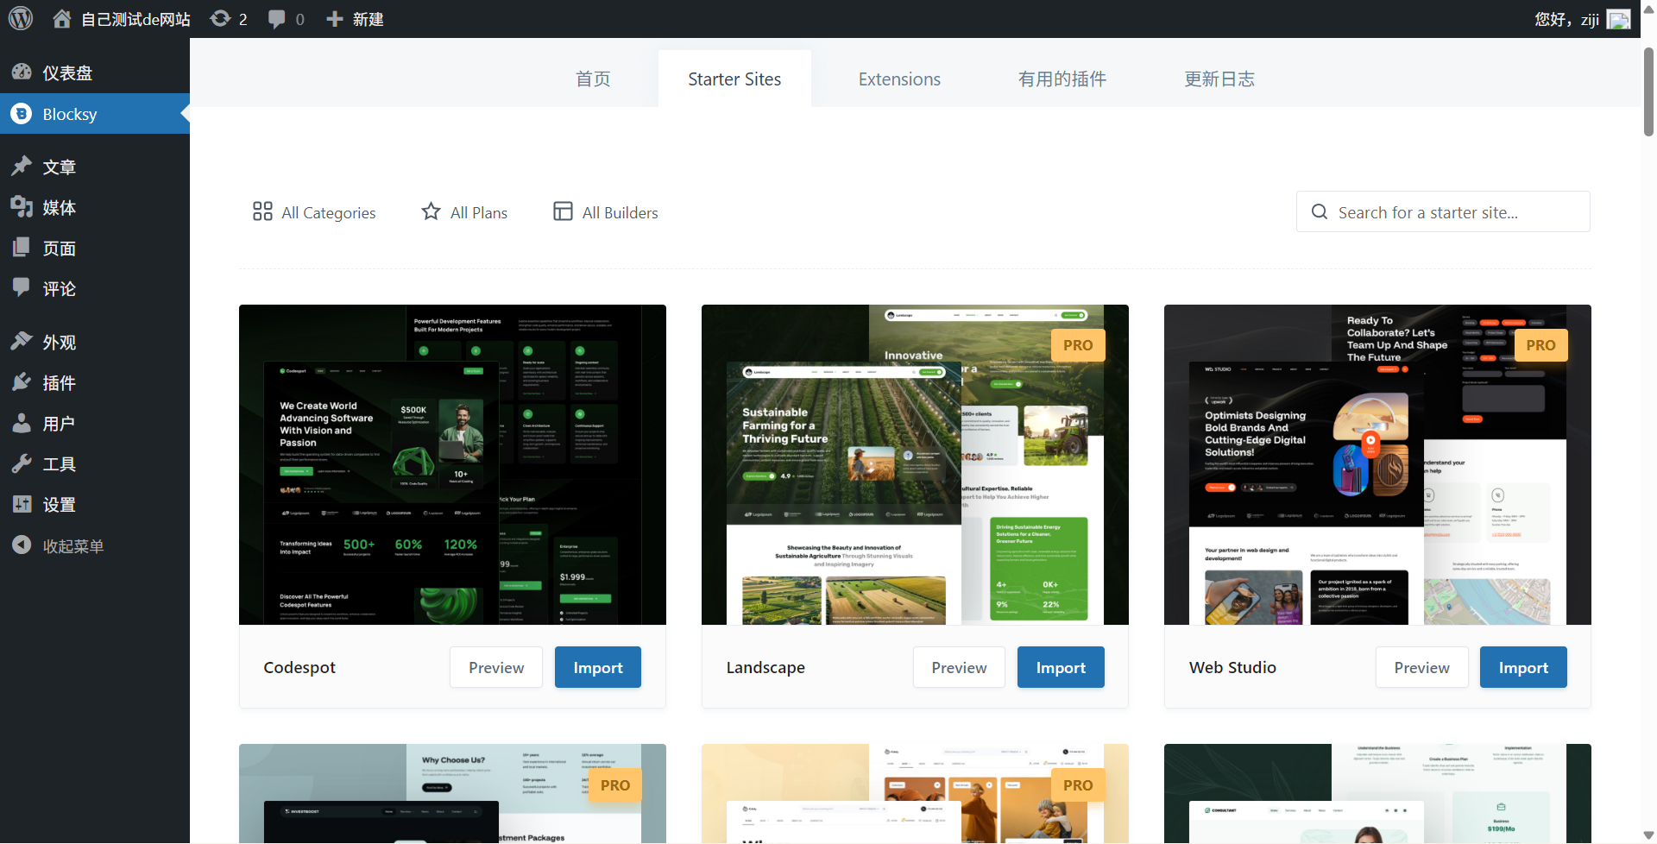Click the magnifier icon in search box
This screenshot has height=844, width=1657.
click(1320, 211)
